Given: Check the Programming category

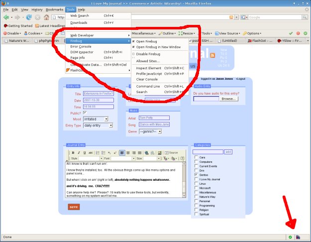Looking at the screenshot, I should coord(196,206).
